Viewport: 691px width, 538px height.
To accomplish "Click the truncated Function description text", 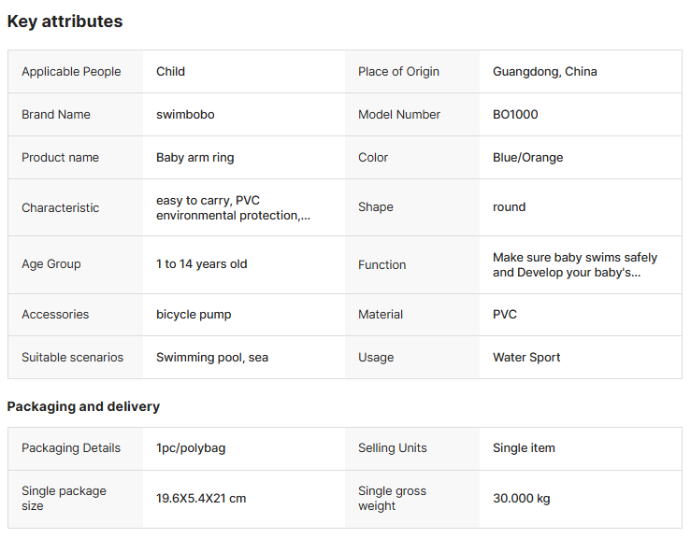I will pyautogui.click(x=574, y=264).
